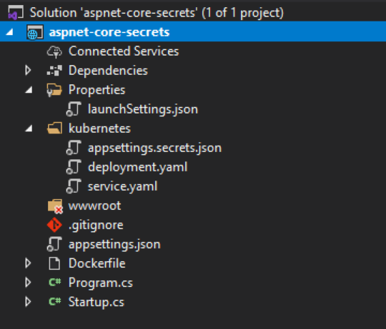The height and width of the screenshot is (329, 386).
Task: Select the root appsettings.json file
Action: [114, 245]
